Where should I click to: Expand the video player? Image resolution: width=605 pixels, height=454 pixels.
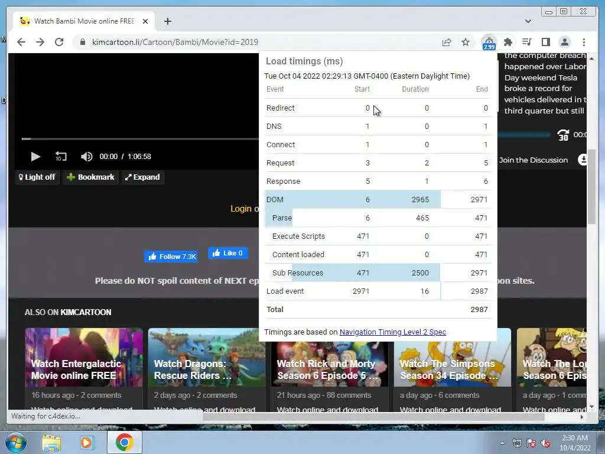point(142,177)
